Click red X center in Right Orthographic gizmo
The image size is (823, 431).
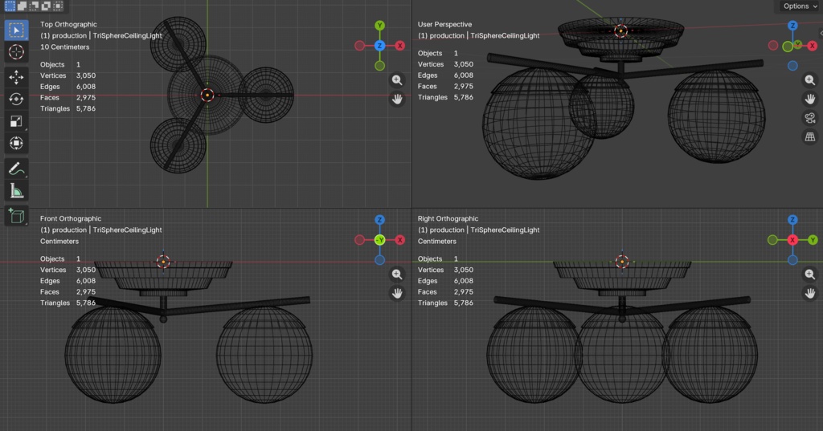pyautogui.click(x=792, y=240)
